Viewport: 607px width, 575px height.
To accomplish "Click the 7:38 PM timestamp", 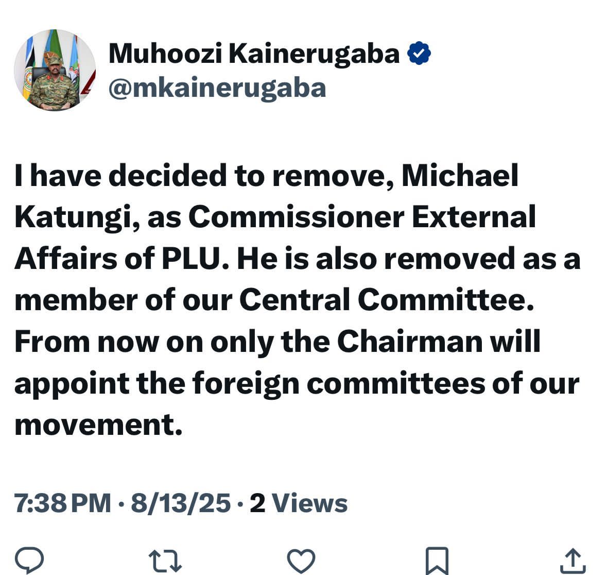I will click(63, 503).
